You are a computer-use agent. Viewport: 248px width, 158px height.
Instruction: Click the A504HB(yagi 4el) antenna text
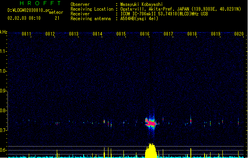click(x=139, y=19)
